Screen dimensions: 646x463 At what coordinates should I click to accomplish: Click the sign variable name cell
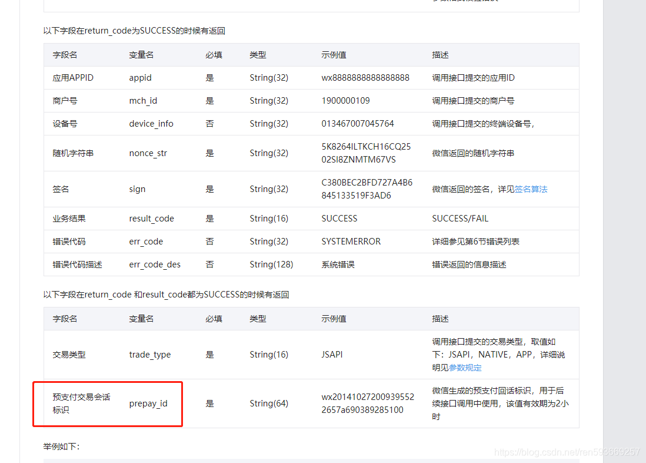(137, 189)
